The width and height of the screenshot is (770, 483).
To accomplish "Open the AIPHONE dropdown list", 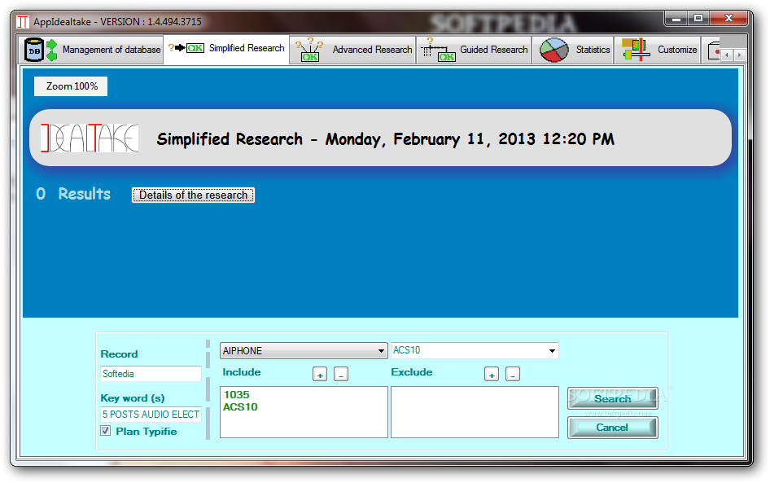I will [382, 351].
